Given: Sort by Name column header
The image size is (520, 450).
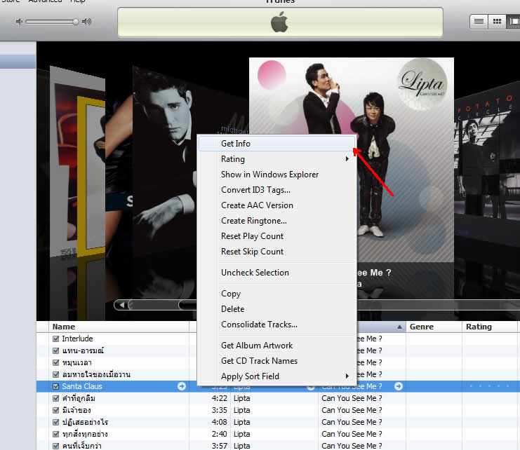Looking at the screenshot, I should coord(119,327).
